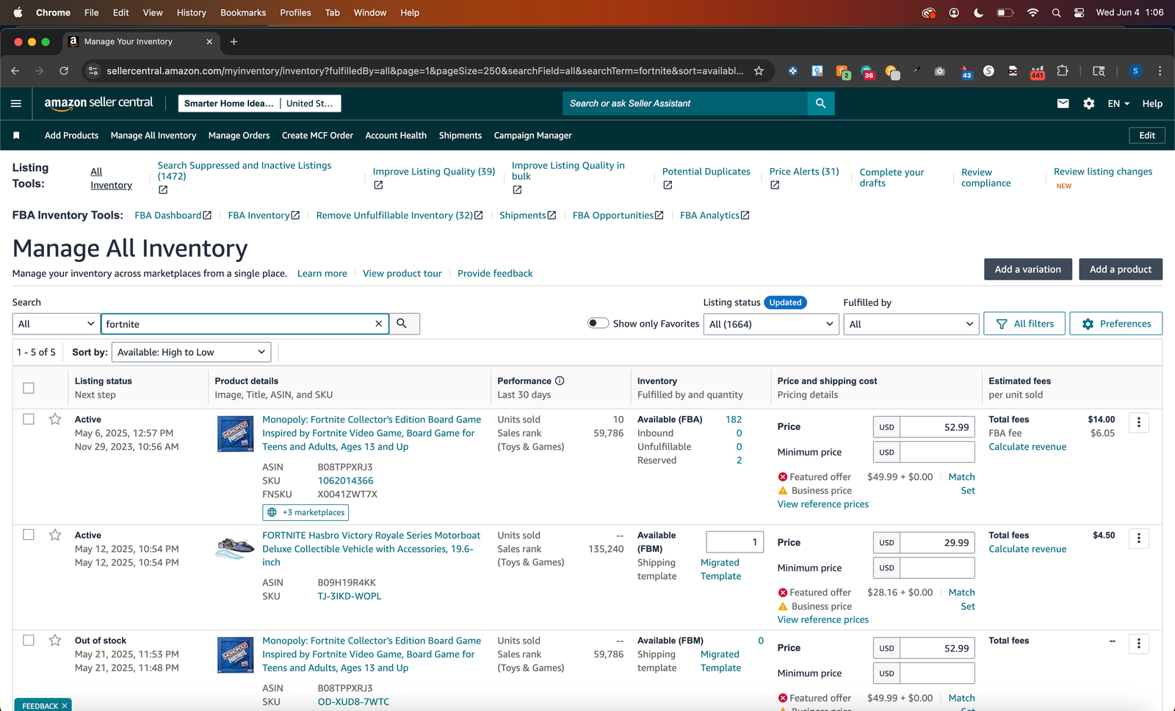Toggle Show only Favorites switch
This screenshot has height=711, width=1175.
point(598,323)
